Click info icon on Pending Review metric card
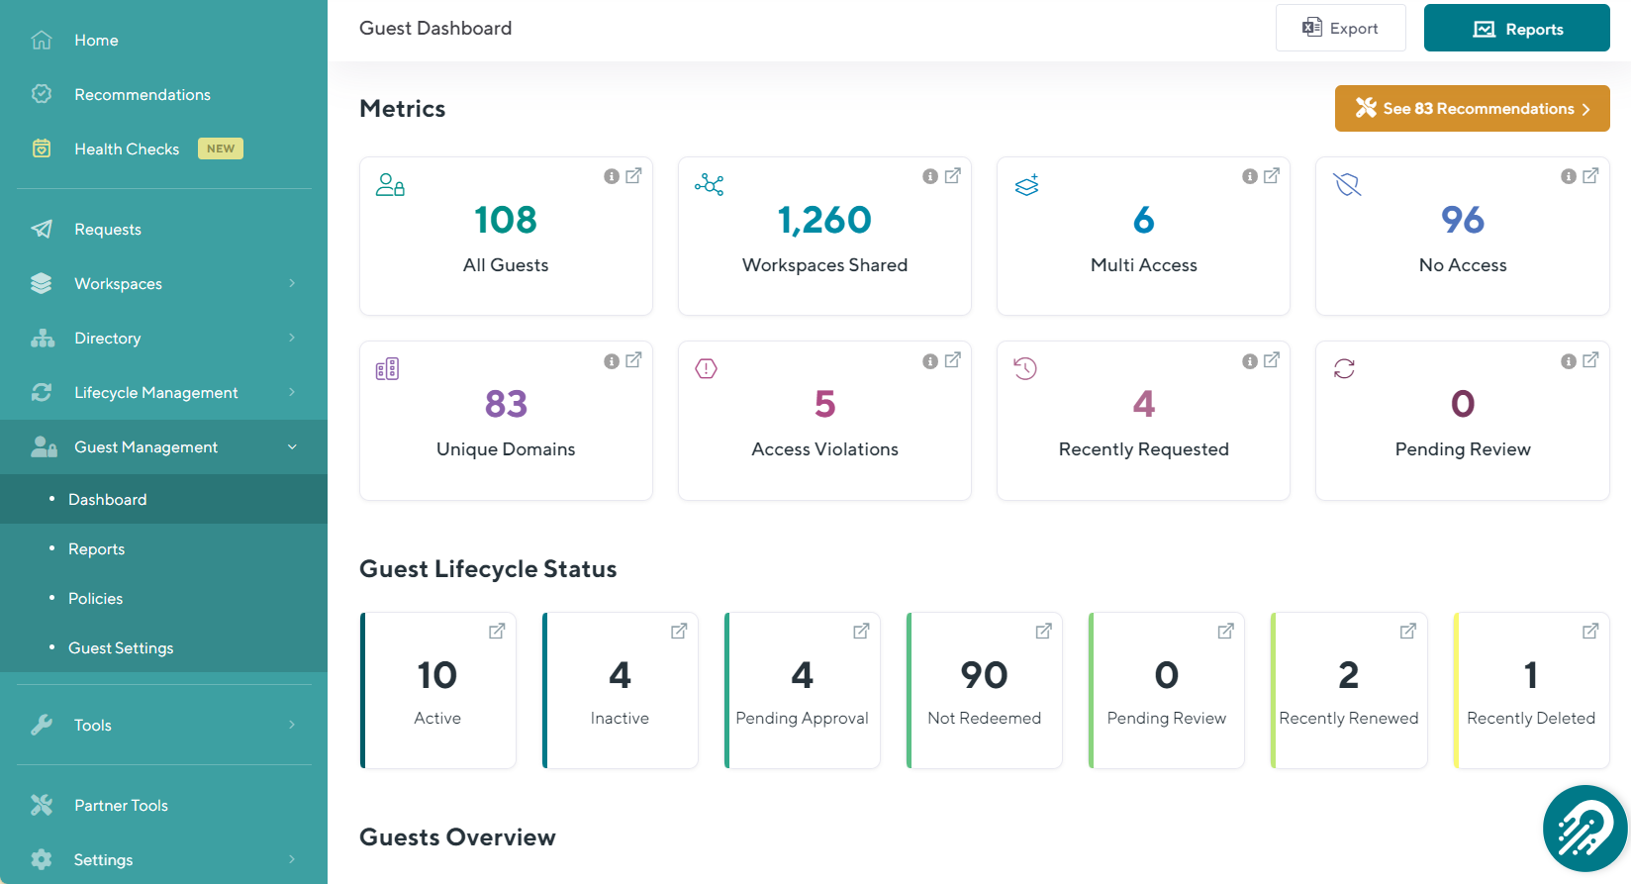The height and width of the screenshot is (884, 1631). tap(1569, 361)
